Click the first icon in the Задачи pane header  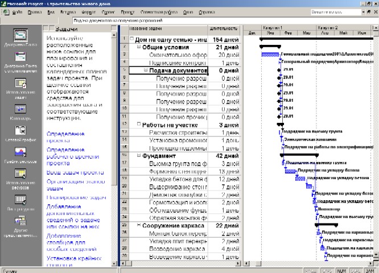pyautogui.click(x=47, y=28)
